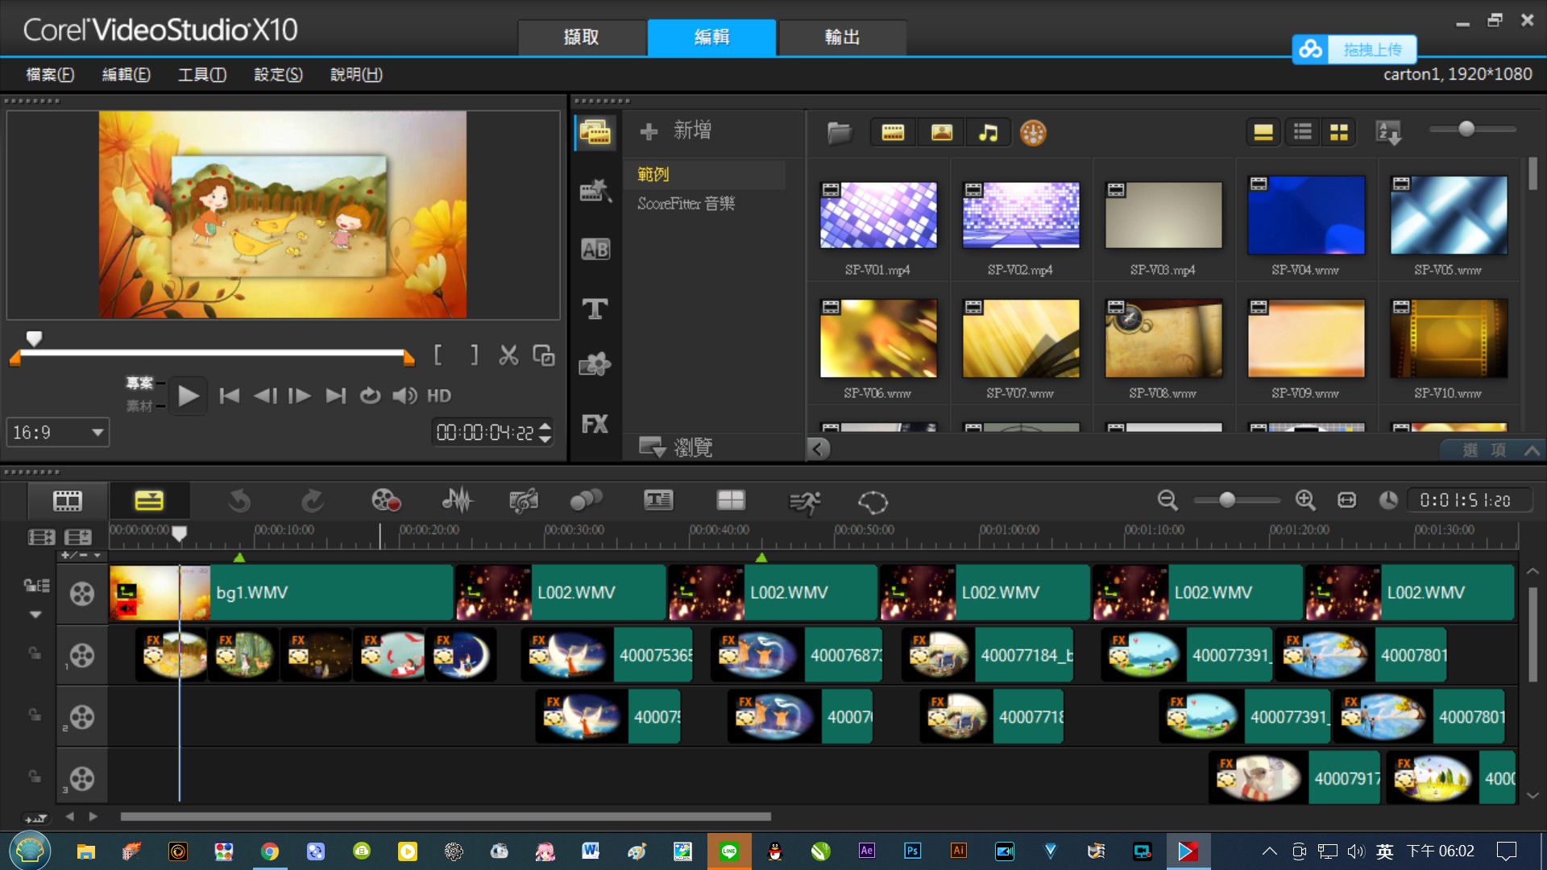Click 新增 to add a folder
The image size is (1547, 870).
675,130
